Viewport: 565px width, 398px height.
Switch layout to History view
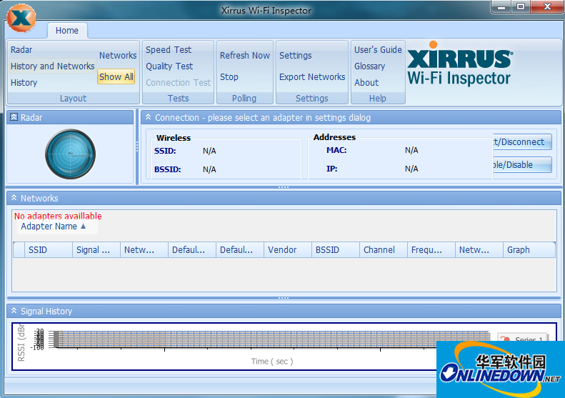(x=24, y=83)
